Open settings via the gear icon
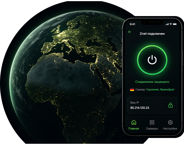This screenshot has height=144, width=184. click(170, 122)
